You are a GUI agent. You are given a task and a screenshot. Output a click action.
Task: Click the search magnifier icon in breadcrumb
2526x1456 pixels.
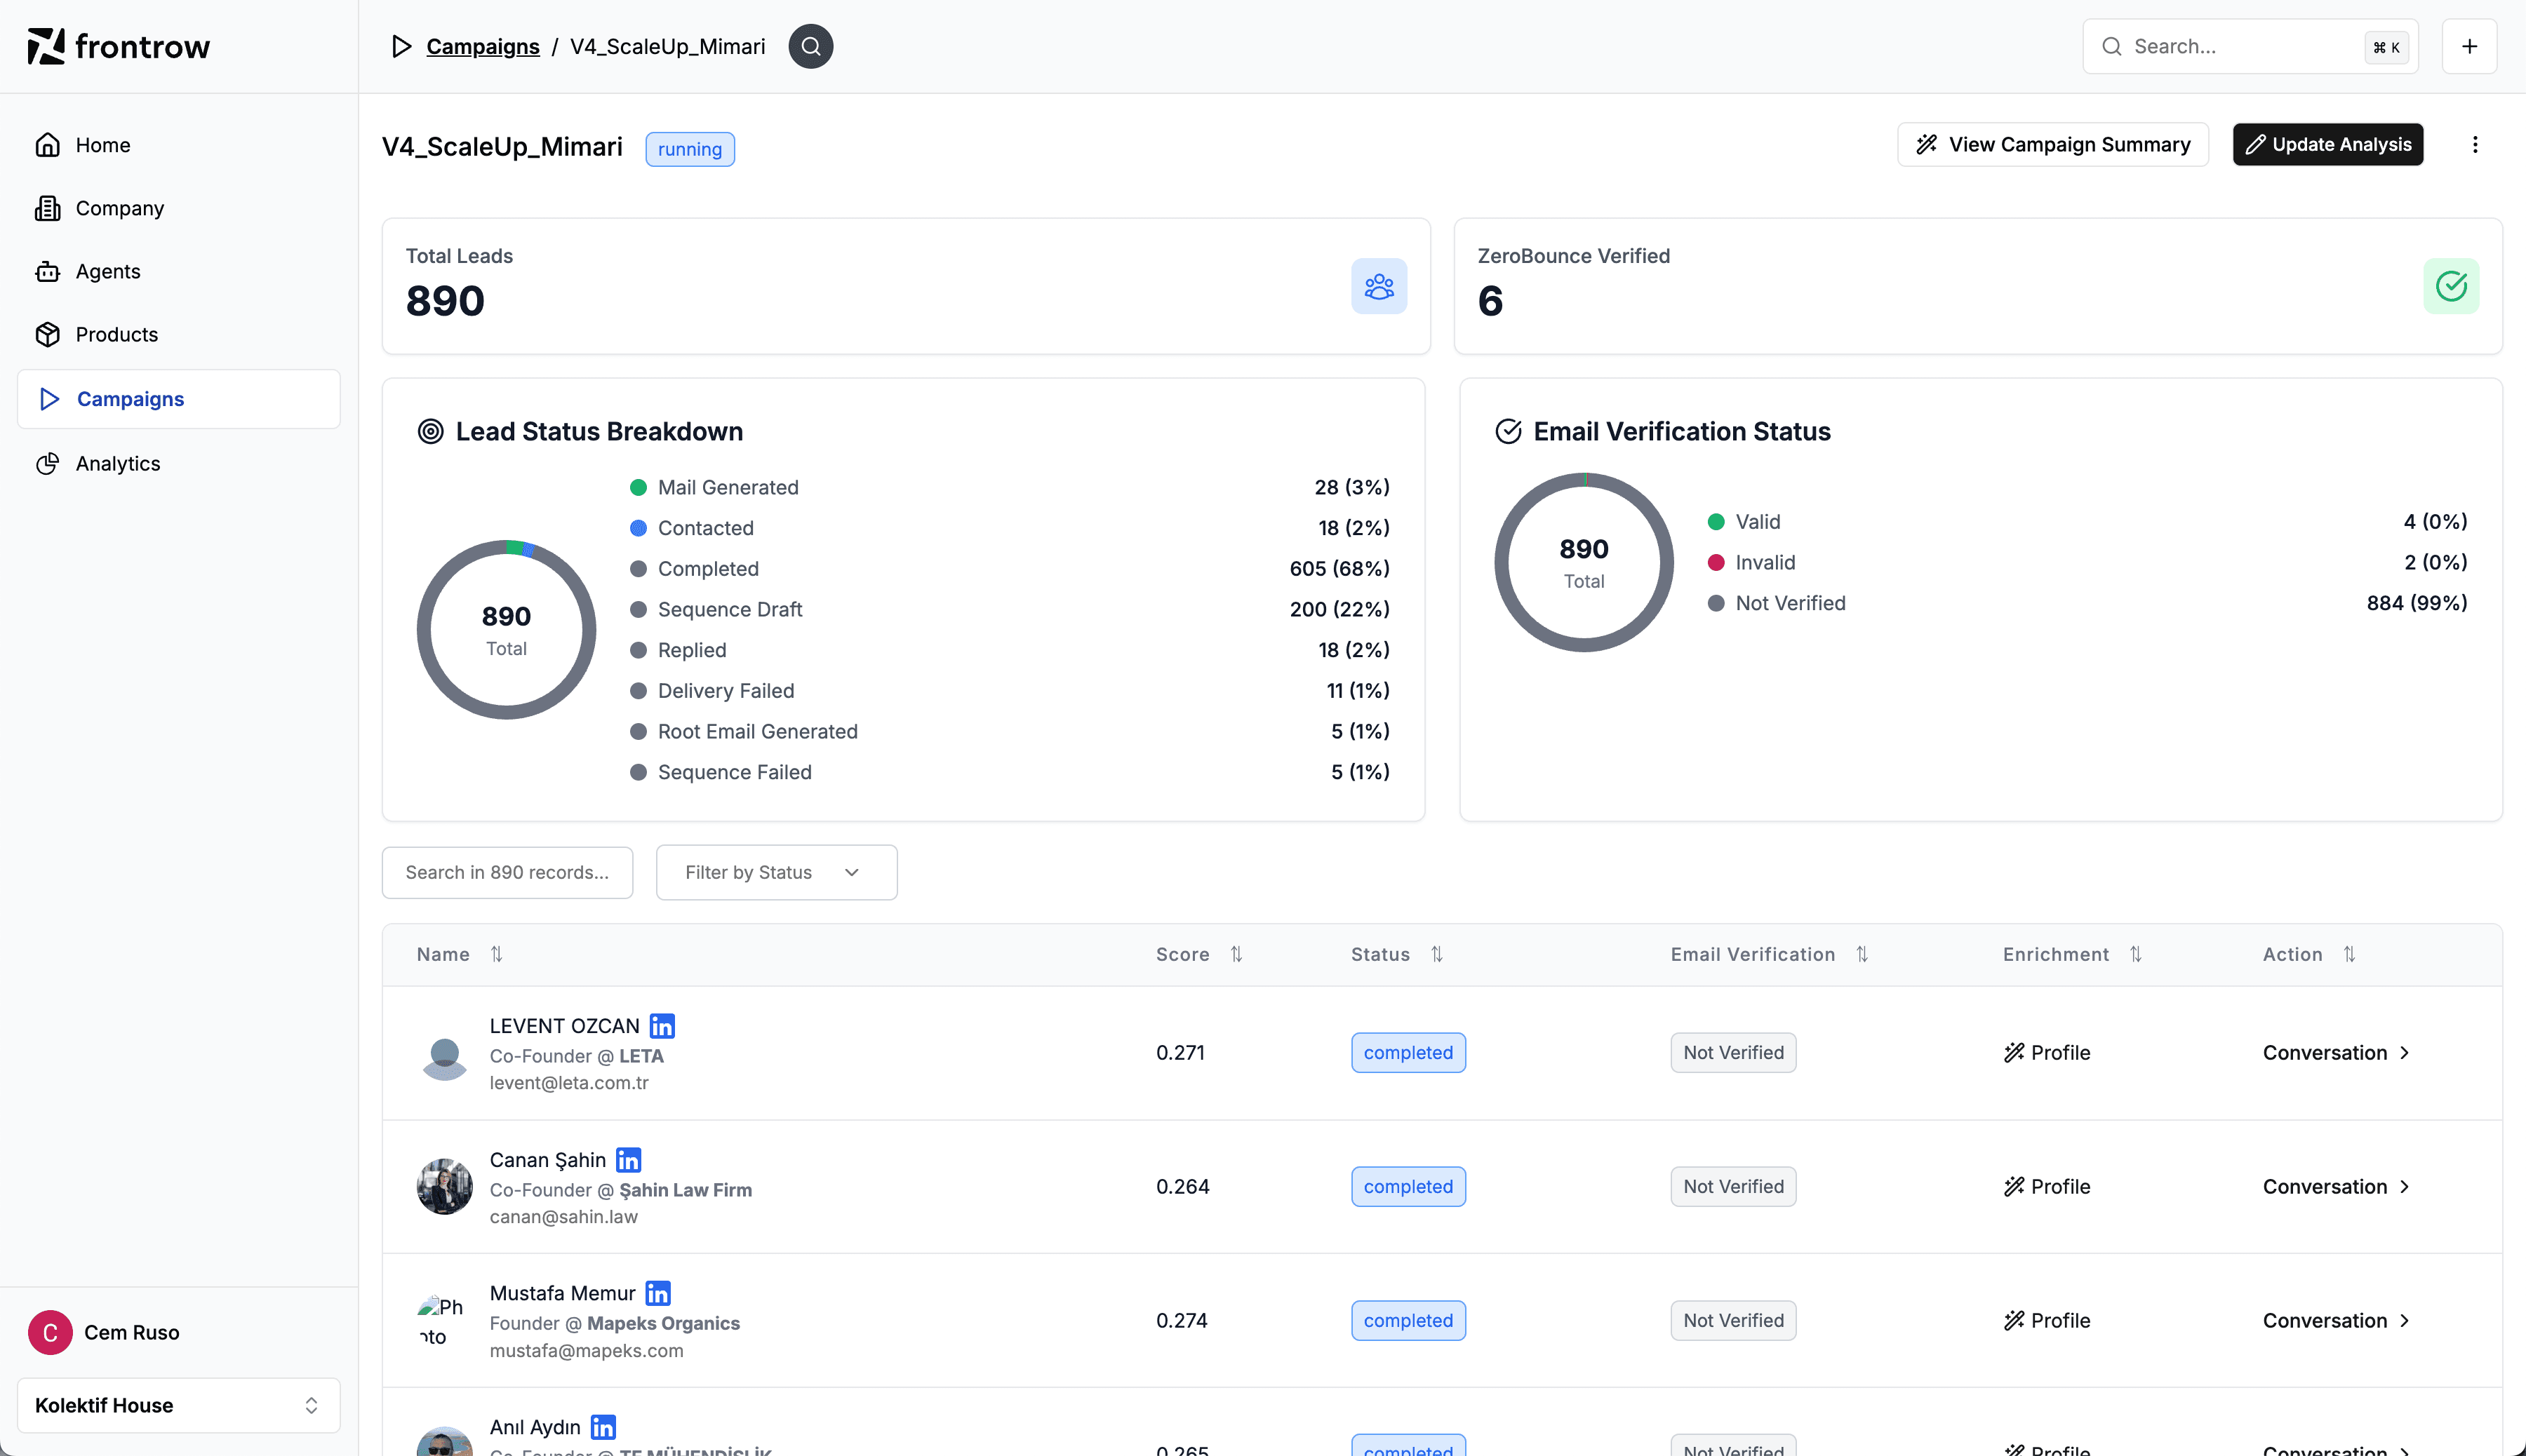[810, 46]
